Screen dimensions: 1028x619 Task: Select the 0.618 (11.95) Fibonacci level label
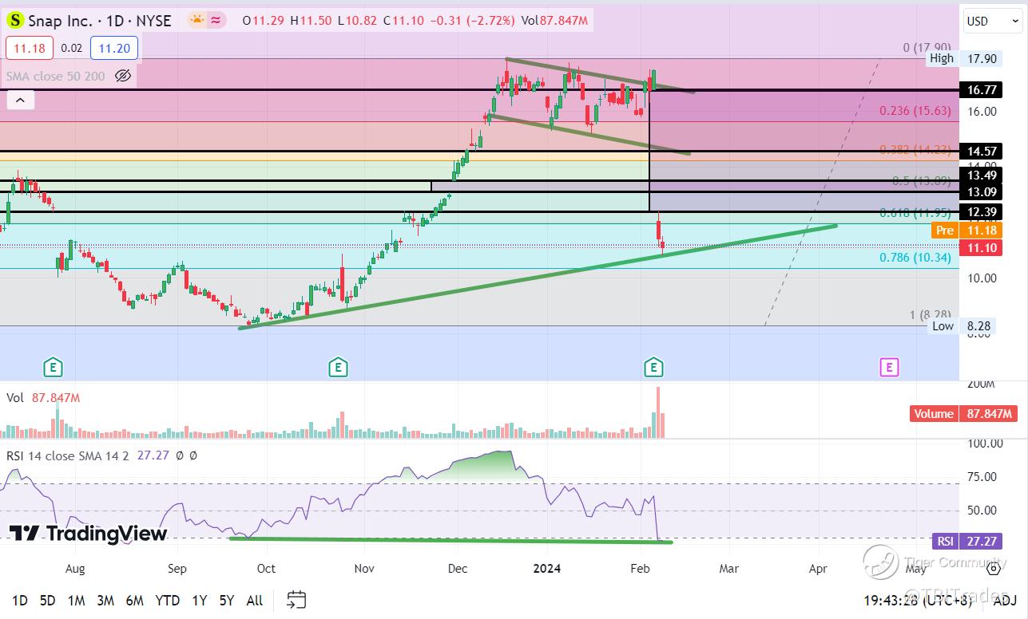[915, 213]
